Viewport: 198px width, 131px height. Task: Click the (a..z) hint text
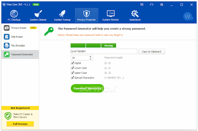pos(107,68)
